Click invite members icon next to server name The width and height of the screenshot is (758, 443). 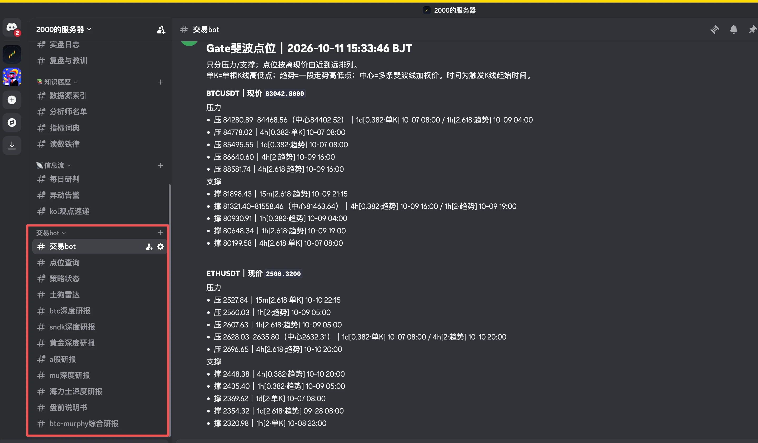pos(161,29)
